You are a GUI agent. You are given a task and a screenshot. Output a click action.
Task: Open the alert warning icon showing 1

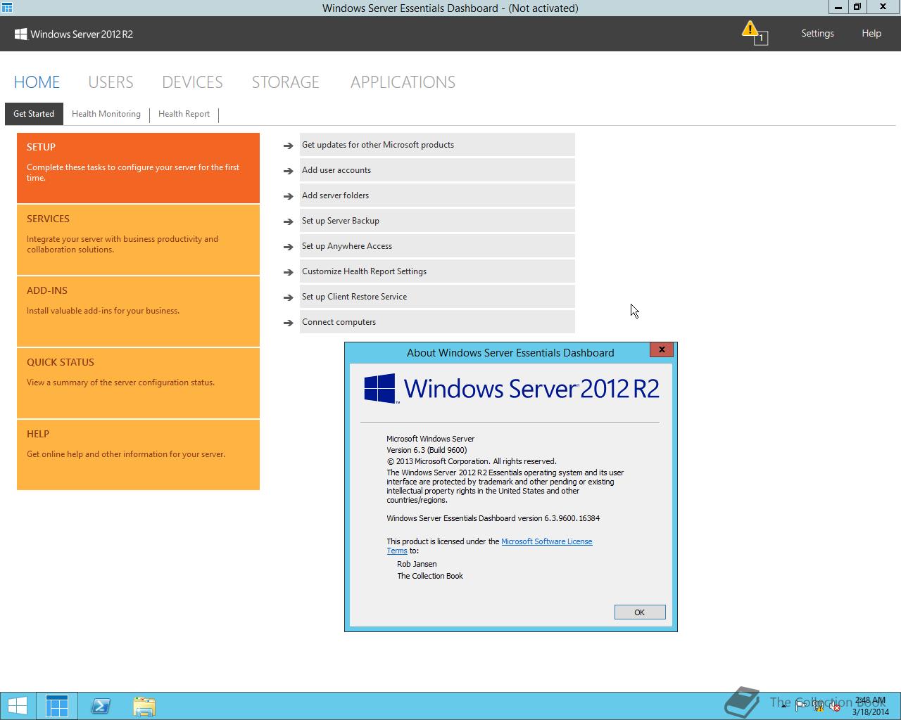click(x=754, y=32)
